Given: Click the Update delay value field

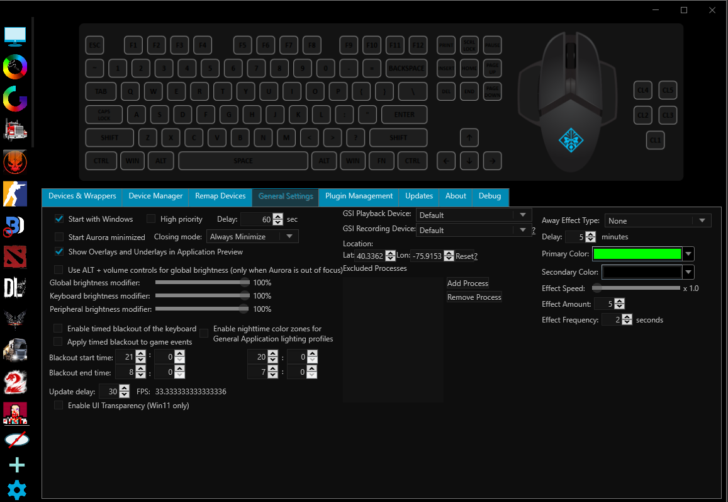Looking at the screenshot, I should point(109,391).
